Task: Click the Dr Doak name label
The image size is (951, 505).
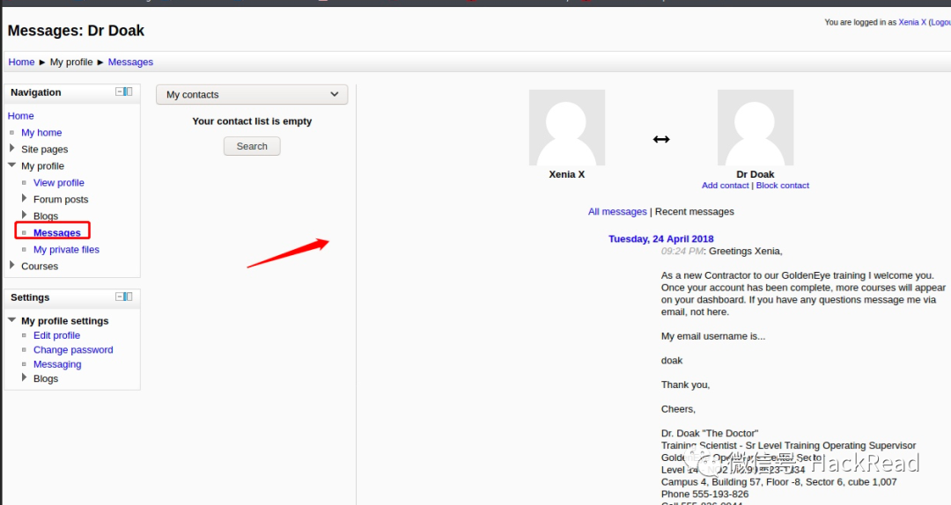Action: [x=756, y=174]
